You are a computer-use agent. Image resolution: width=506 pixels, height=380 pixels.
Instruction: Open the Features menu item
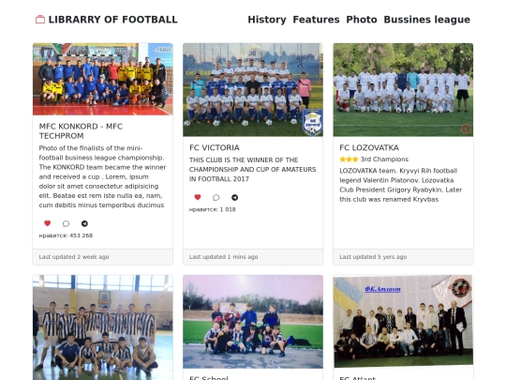coord(316,20)
